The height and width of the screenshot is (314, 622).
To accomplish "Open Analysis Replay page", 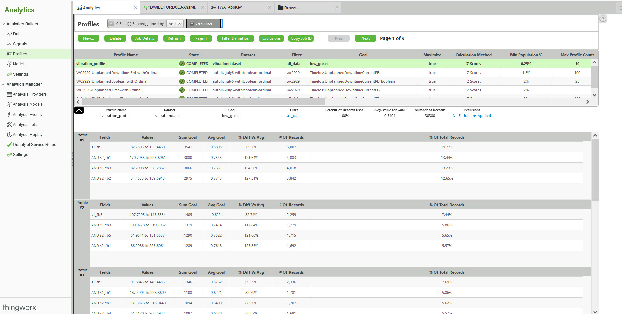I will pos(28,135).
